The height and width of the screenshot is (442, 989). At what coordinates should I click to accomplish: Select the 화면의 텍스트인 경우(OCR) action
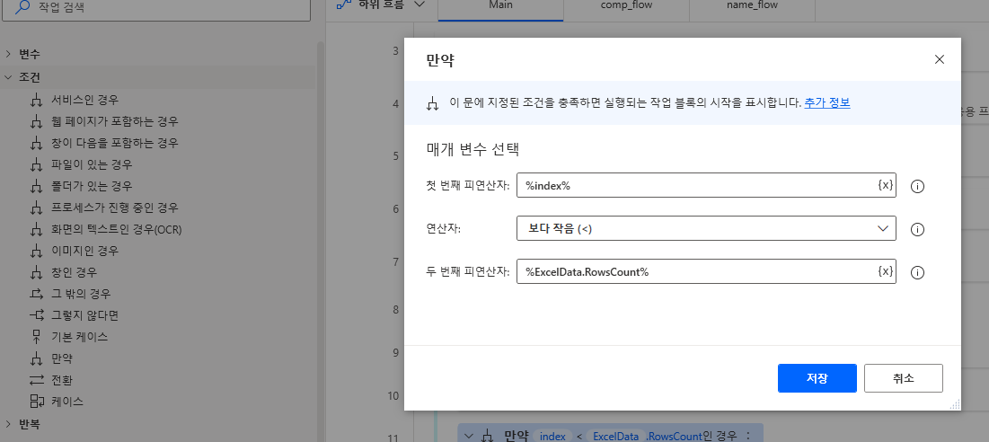coord(116,229)
